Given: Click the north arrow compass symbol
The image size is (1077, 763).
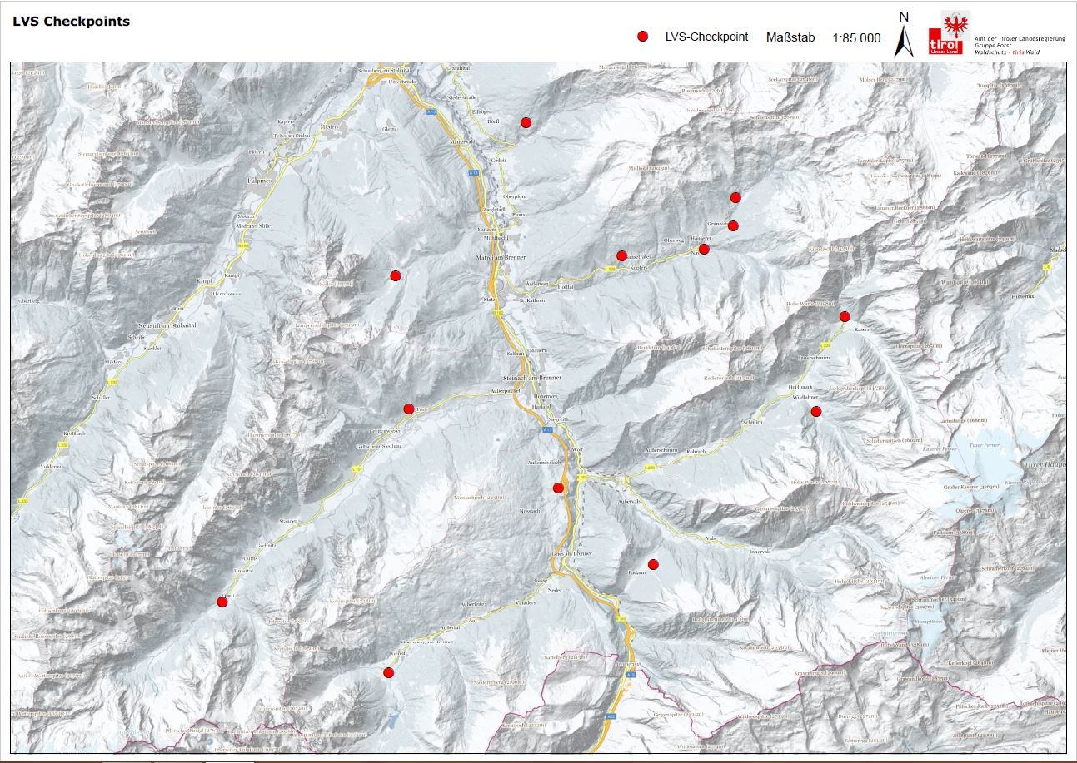Looking at the screenshot, I should click(903, 38).
